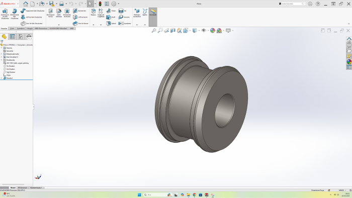Click the Extruded Boss/Base tool icon

[5, 11]
